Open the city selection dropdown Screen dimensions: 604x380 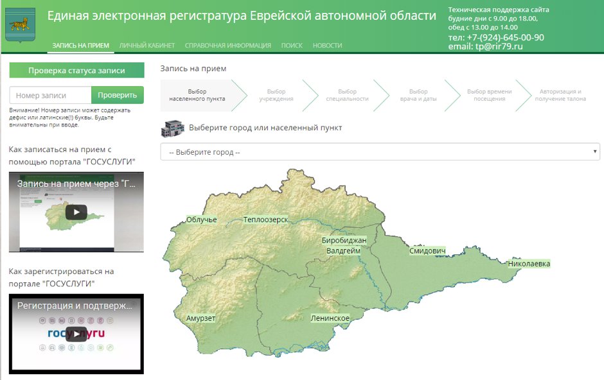[380, 152]
